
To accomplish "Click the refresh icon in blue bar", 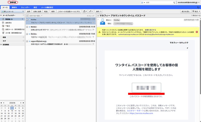I will click(x=198, y=7).
